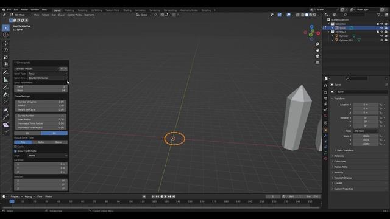Click the navigation gizmo Z axis circle
Viewport: 390px width, 219px height.
[x=311, y=27]
